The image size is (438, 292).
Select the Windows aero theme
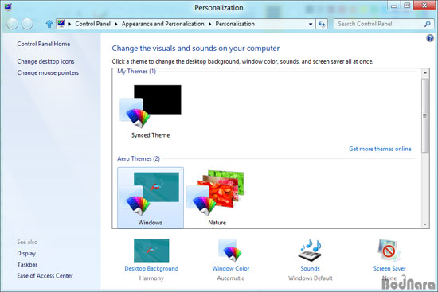(151, 197)
